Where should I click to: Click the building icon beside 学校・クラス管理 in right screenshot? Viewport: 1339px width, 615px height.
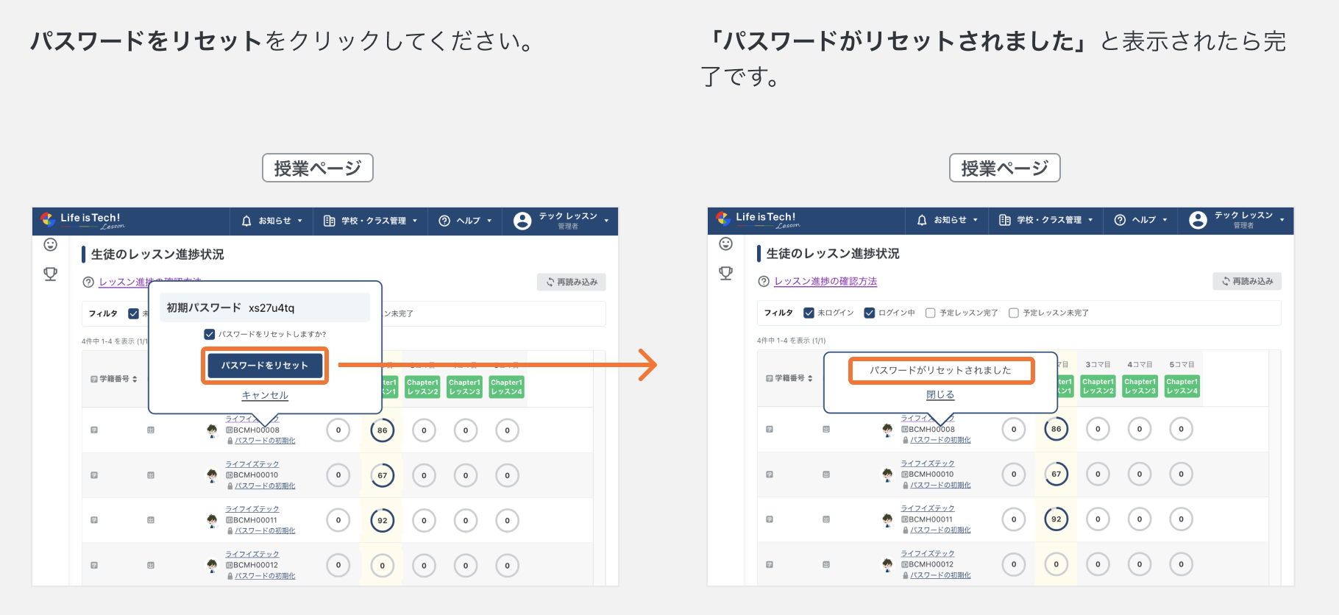click(x=1004, y=220)
